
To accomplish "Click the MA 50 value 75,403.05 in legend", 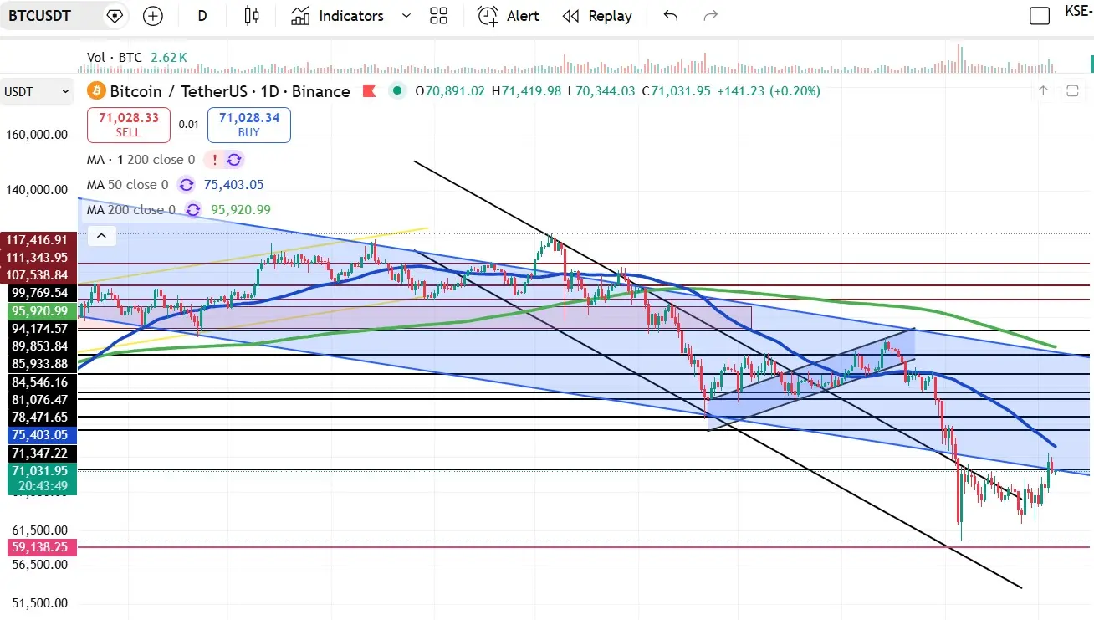I will click(234, 185).
